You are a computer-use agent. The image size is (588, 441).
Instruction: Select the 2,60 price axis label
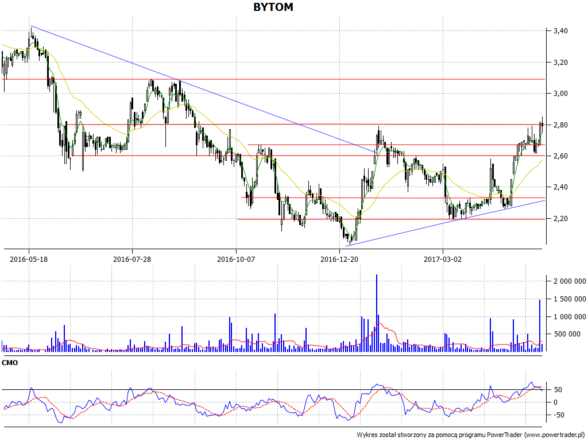[560, 156]
